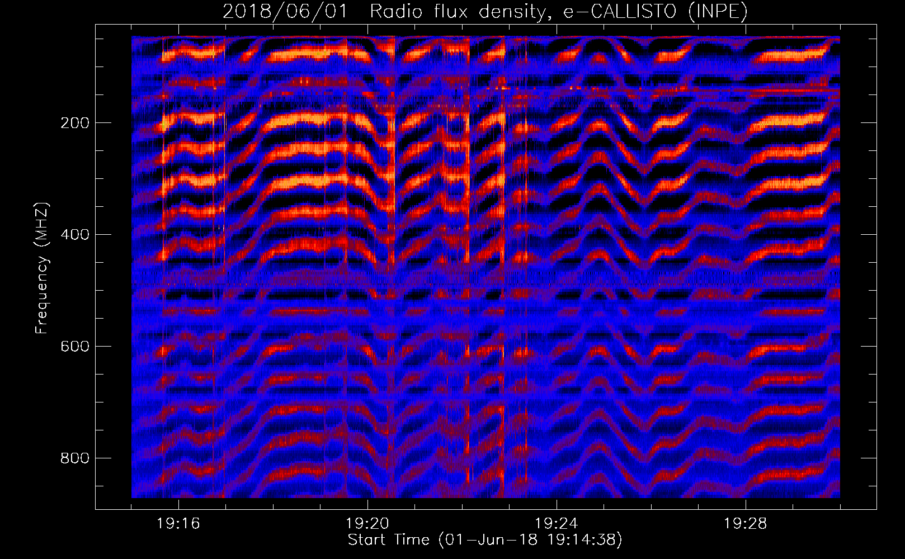Click the 400 frequency tick label
The image size is (905, 559).
(x=74, y=235)
